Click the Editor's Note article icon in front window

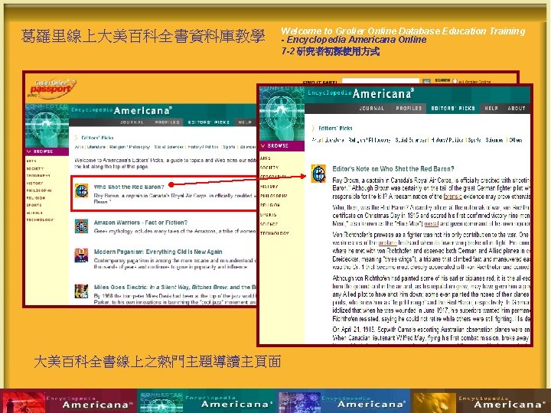click(318, 174)
